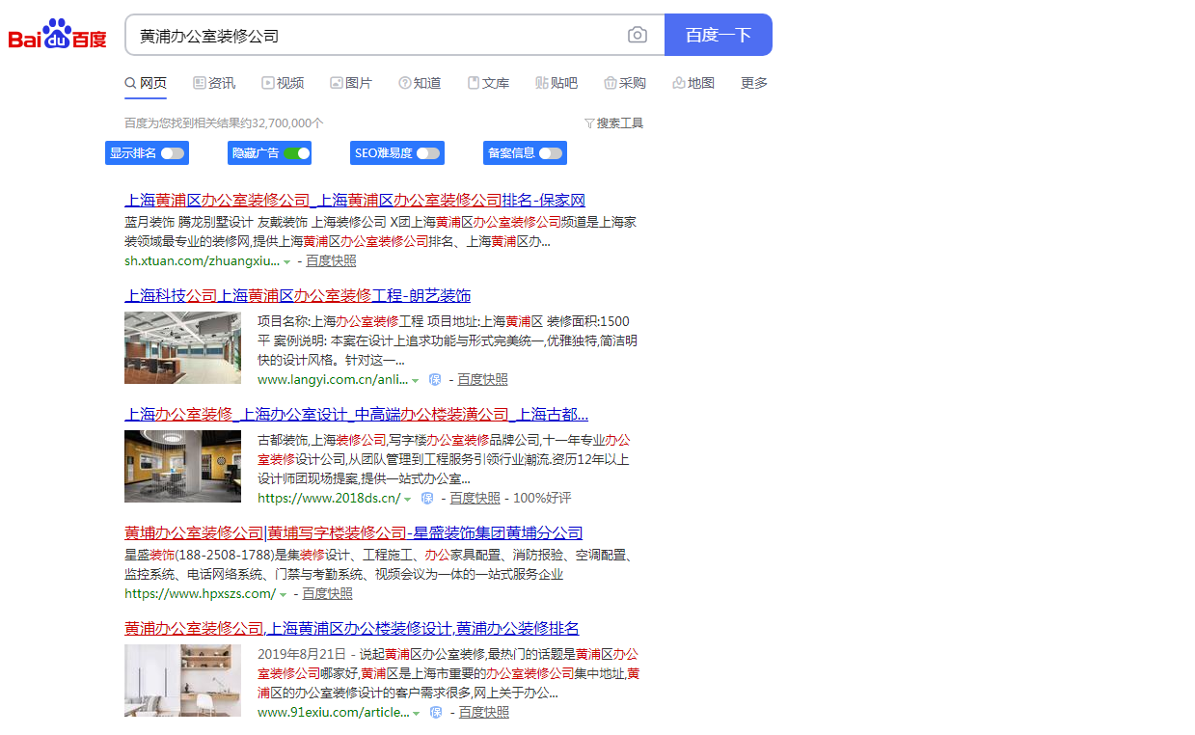Select the 网页 tab
This screenshot has width=1195, height=735.
point(146,84)
